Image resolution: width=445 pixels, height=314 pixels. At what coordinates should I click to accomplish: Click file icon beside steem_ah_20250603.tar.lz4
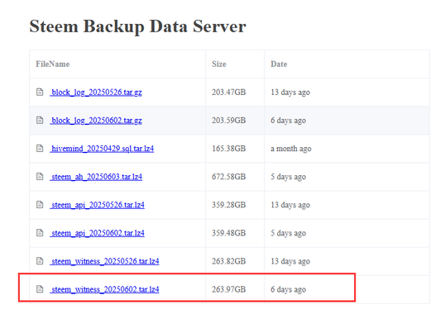[x=40, y=177]
